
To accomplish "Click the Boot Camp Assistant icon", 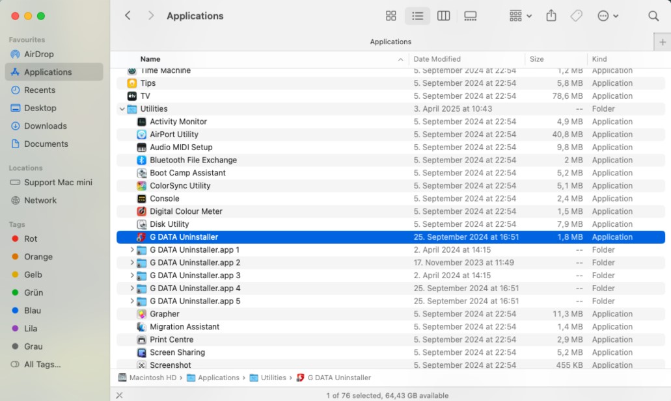I will click(x=141, y=173).
